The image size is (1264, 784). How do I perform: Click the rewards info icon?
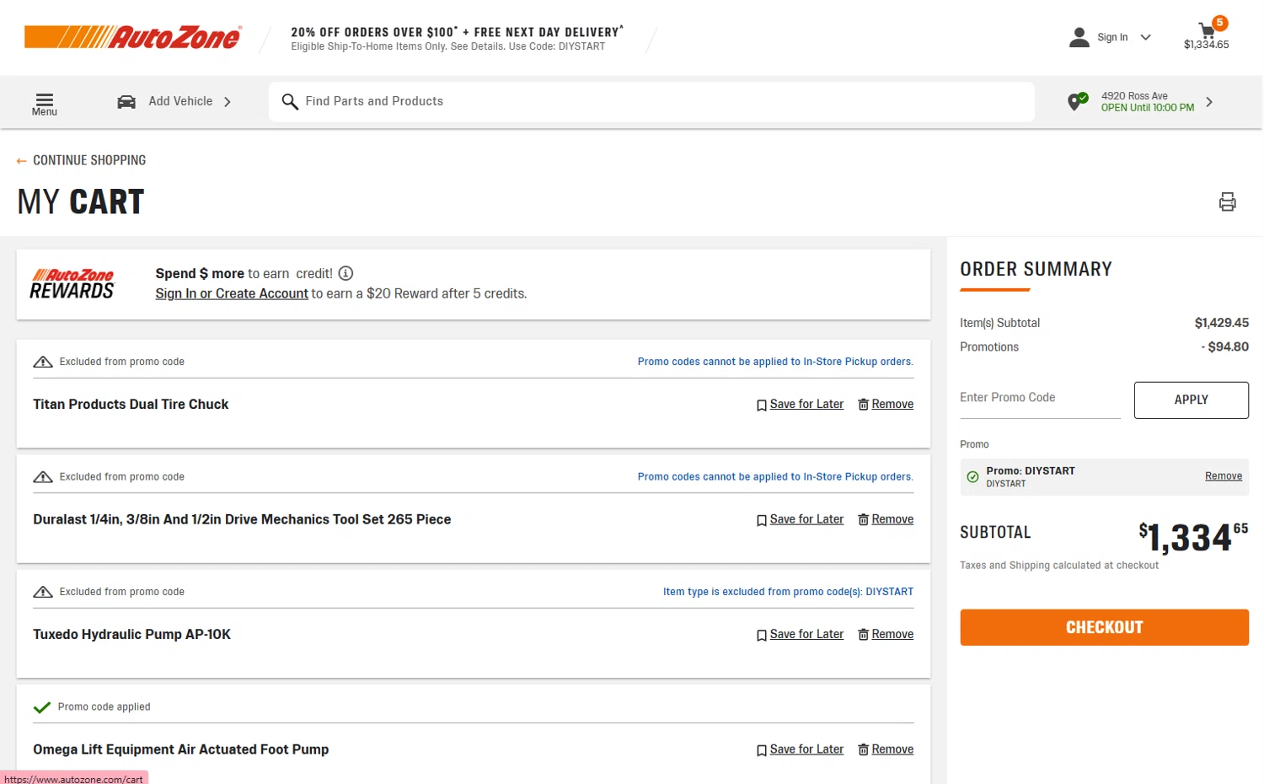[x=345, y=273]
